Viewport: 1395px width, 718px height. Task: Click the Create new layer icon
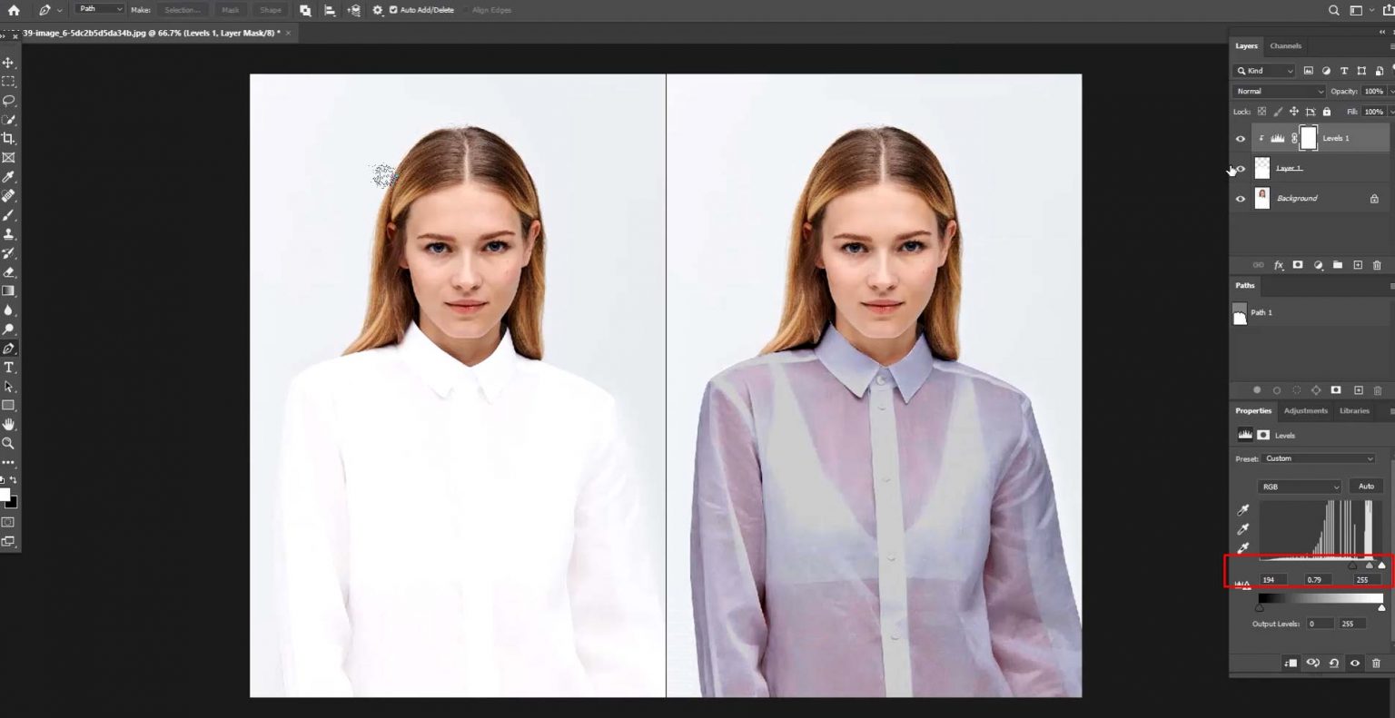(x=1357, y=264)
